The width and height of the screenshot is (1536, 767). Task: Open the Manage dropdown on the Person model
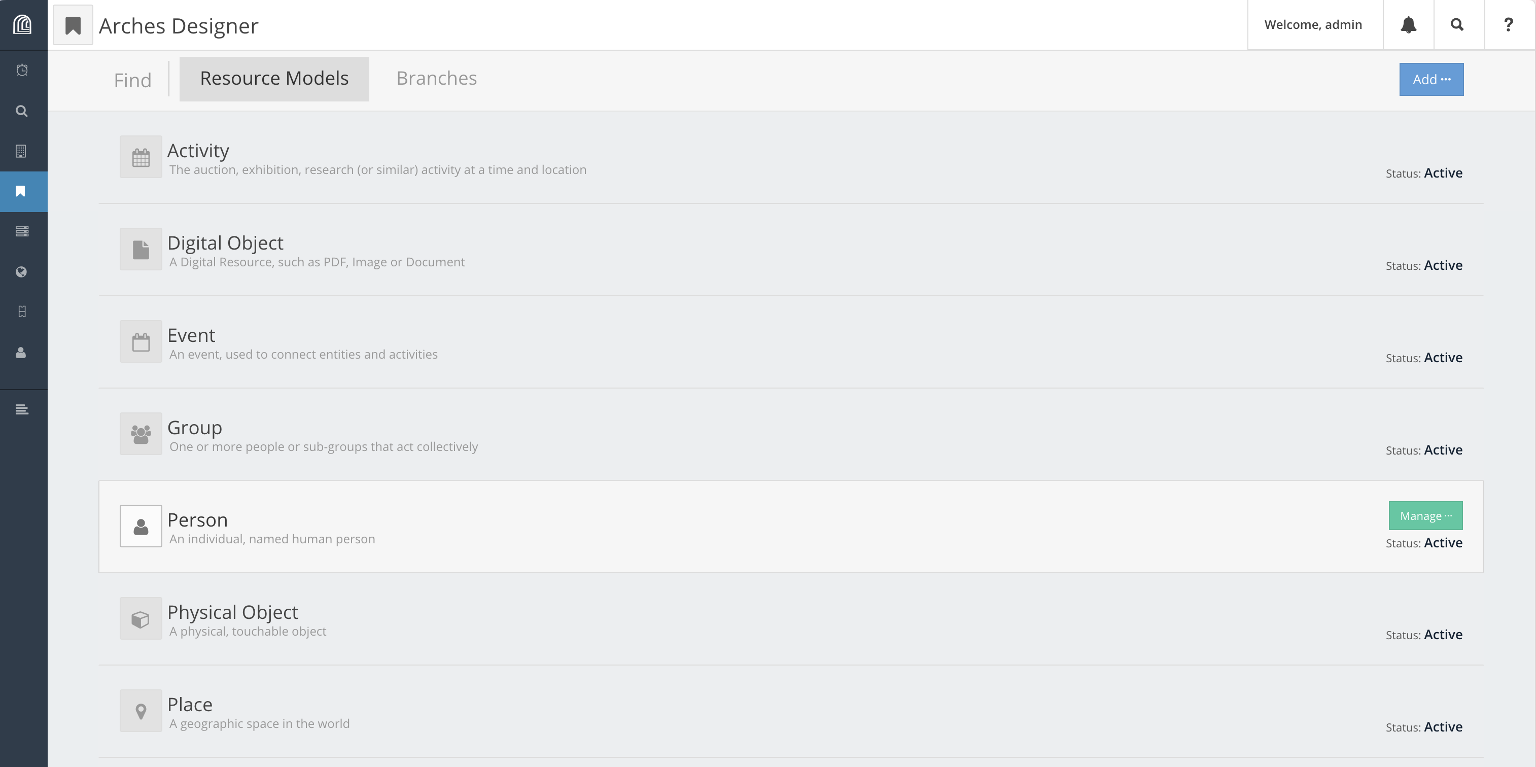pos(1425,515)
